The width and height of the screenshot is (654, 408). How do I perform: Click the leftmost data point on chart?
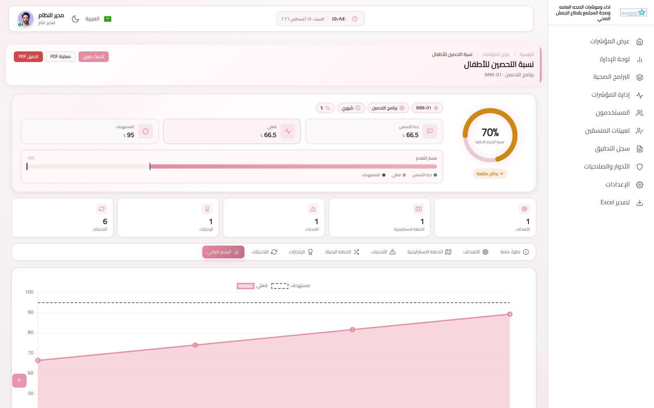tap(38, 361)
